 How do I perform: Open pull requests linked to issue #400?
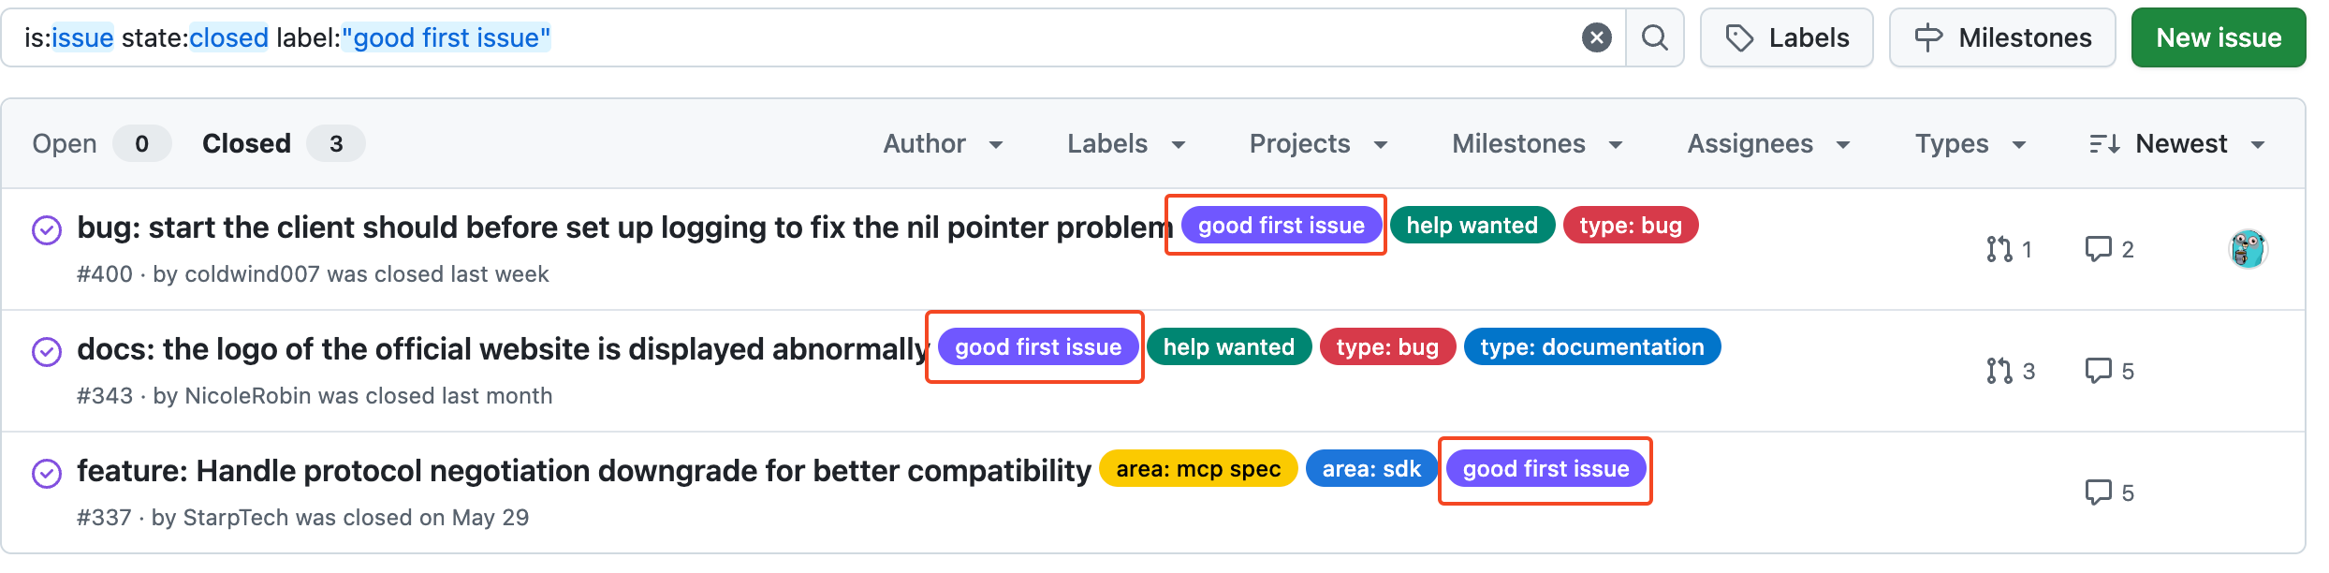[x=2009, y=249]
